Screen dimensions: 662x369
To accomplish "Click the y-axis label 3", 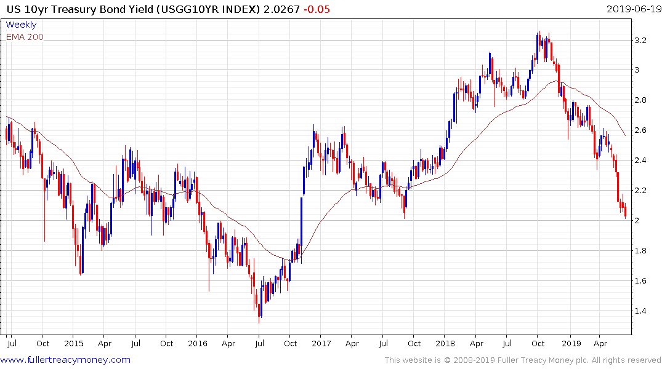I will tap(637, 70).
